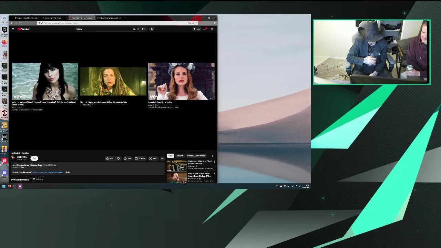Open the Windows Start menu
This screenshot has height=248, width=441.
[x=4, y=186]
